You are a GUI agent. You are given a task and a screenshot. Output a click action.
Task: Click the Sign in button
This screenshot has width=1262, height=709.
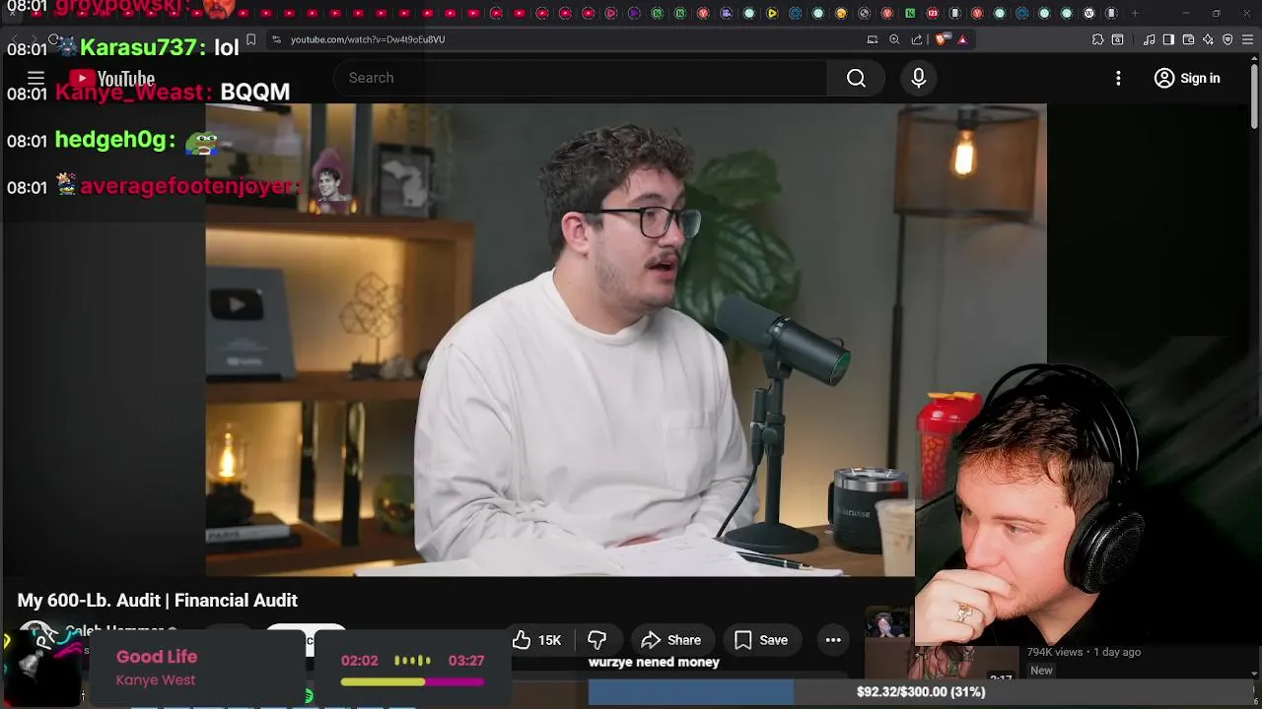[x=1187, y=78]
